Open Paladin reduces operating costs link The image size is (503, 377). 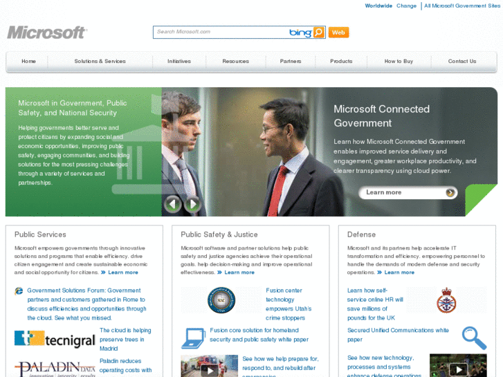125,366
